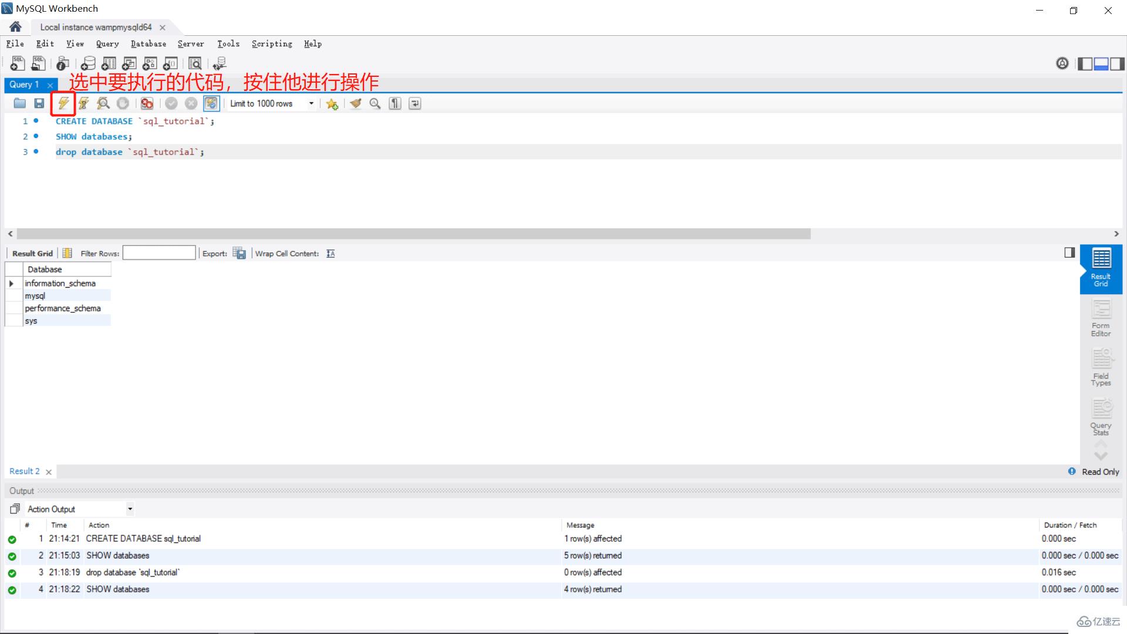The width and height of the screenshot is (1127, 634).
Task: Click the Wrap Cell Content toggle icon
Action: point(330,253)
